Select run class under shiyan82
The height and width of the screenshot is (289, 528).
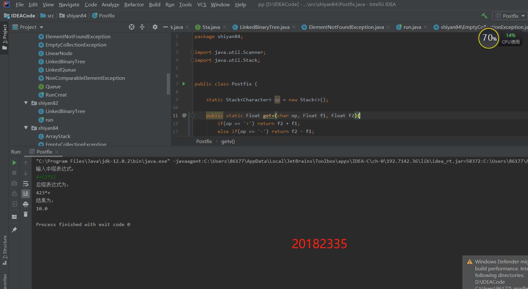tap(49, 120)
